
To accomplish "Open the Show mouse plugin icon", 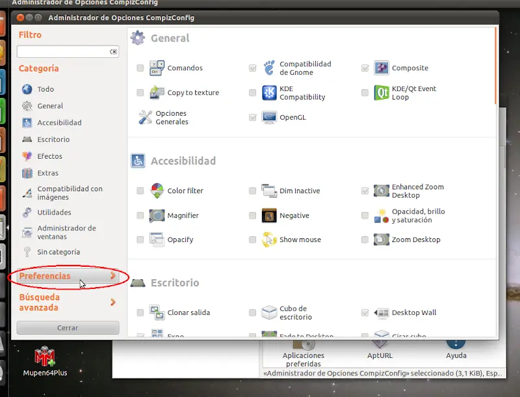I will click(x=269, y=240).
